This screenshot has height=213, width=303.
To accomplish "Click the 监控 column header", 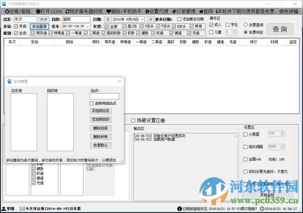I will [293, 42].
